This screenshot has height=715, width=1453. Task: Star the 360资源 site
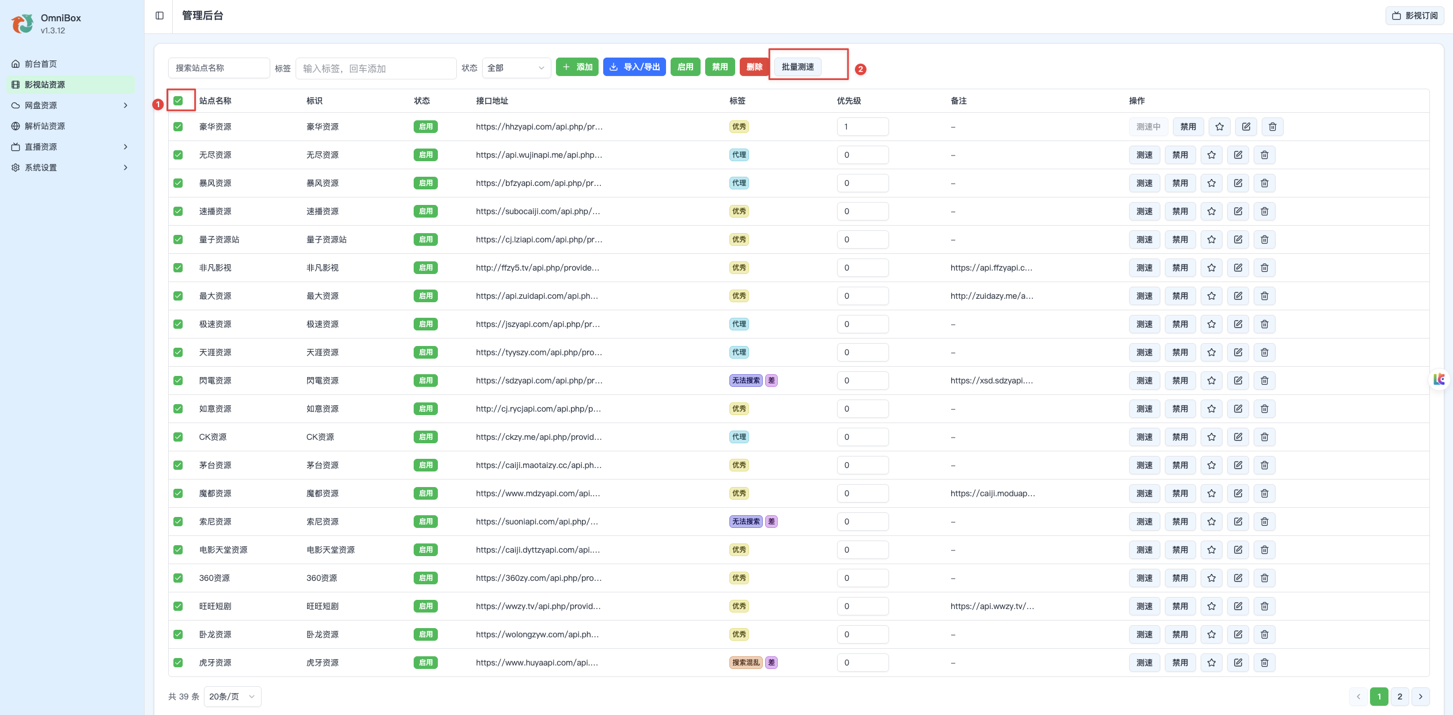(x=1212, y=578)
